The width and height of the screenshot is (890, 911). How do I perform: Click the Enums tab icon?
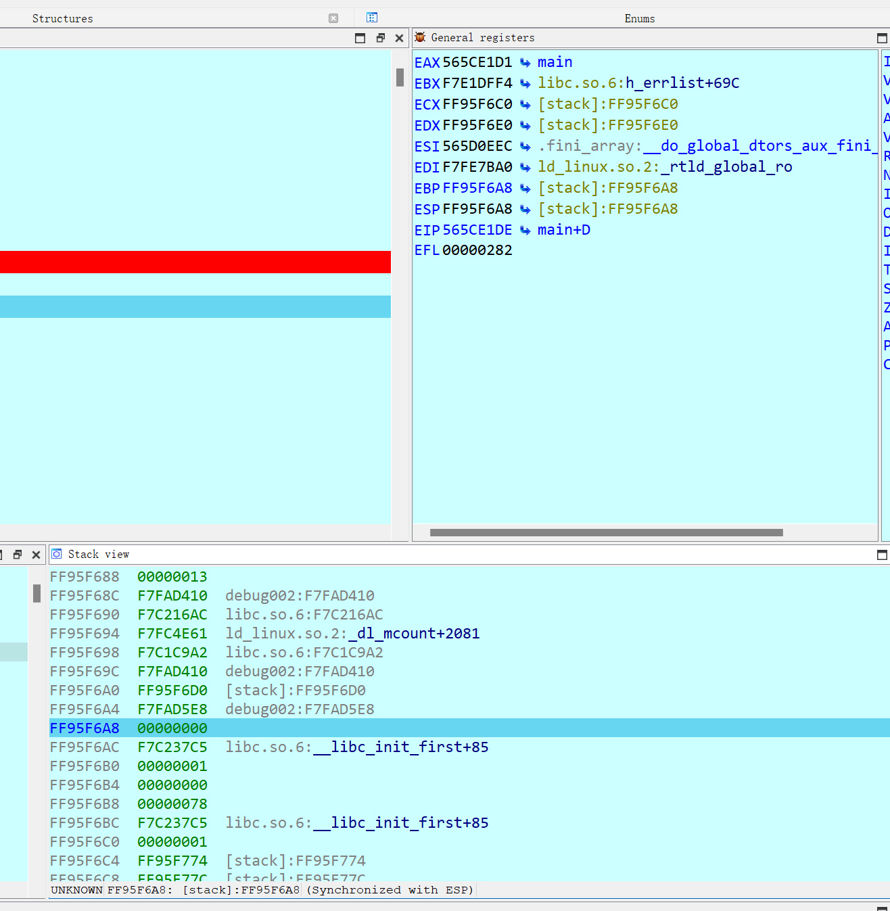click(372, 18)
